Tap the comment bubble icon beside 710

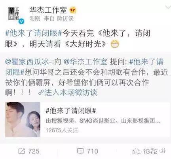point(80,151)
